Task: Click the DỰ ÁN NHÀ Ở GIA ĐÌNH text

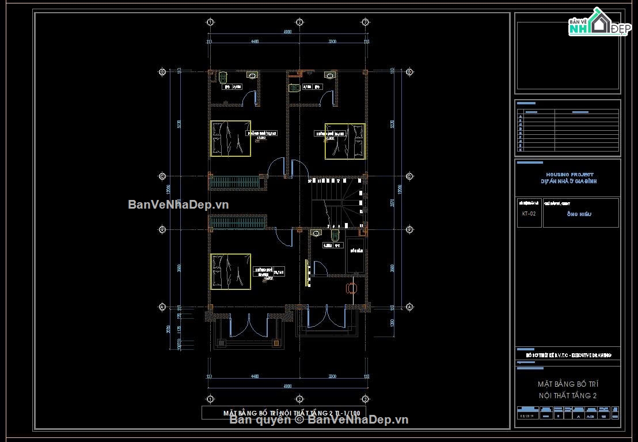Action: pyautogui.click(x=569, y=182)
